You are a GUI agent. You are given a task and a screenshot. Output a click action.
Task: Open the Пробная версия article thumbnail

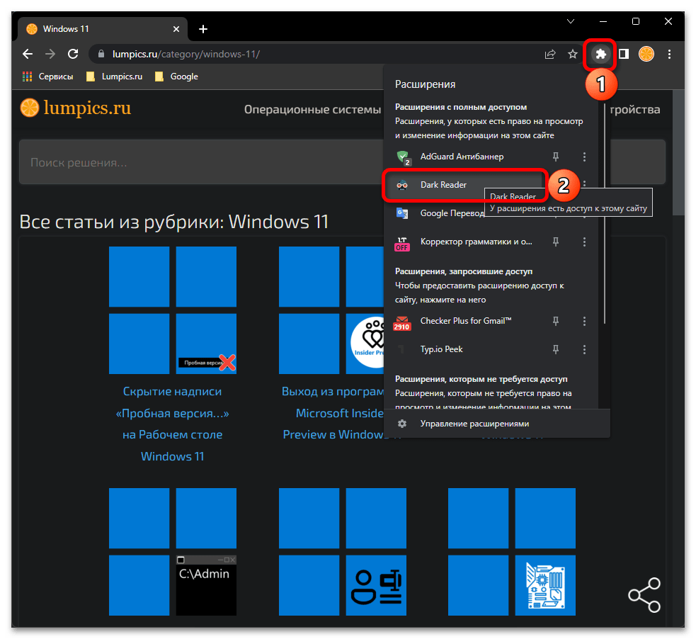[173, 310]
